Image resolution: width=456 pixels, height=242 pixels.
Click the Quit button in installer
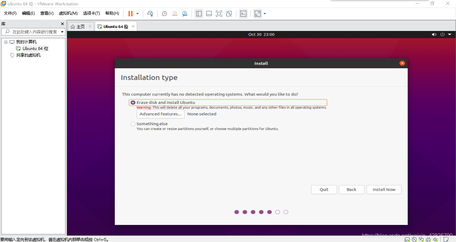pos(324,189)
